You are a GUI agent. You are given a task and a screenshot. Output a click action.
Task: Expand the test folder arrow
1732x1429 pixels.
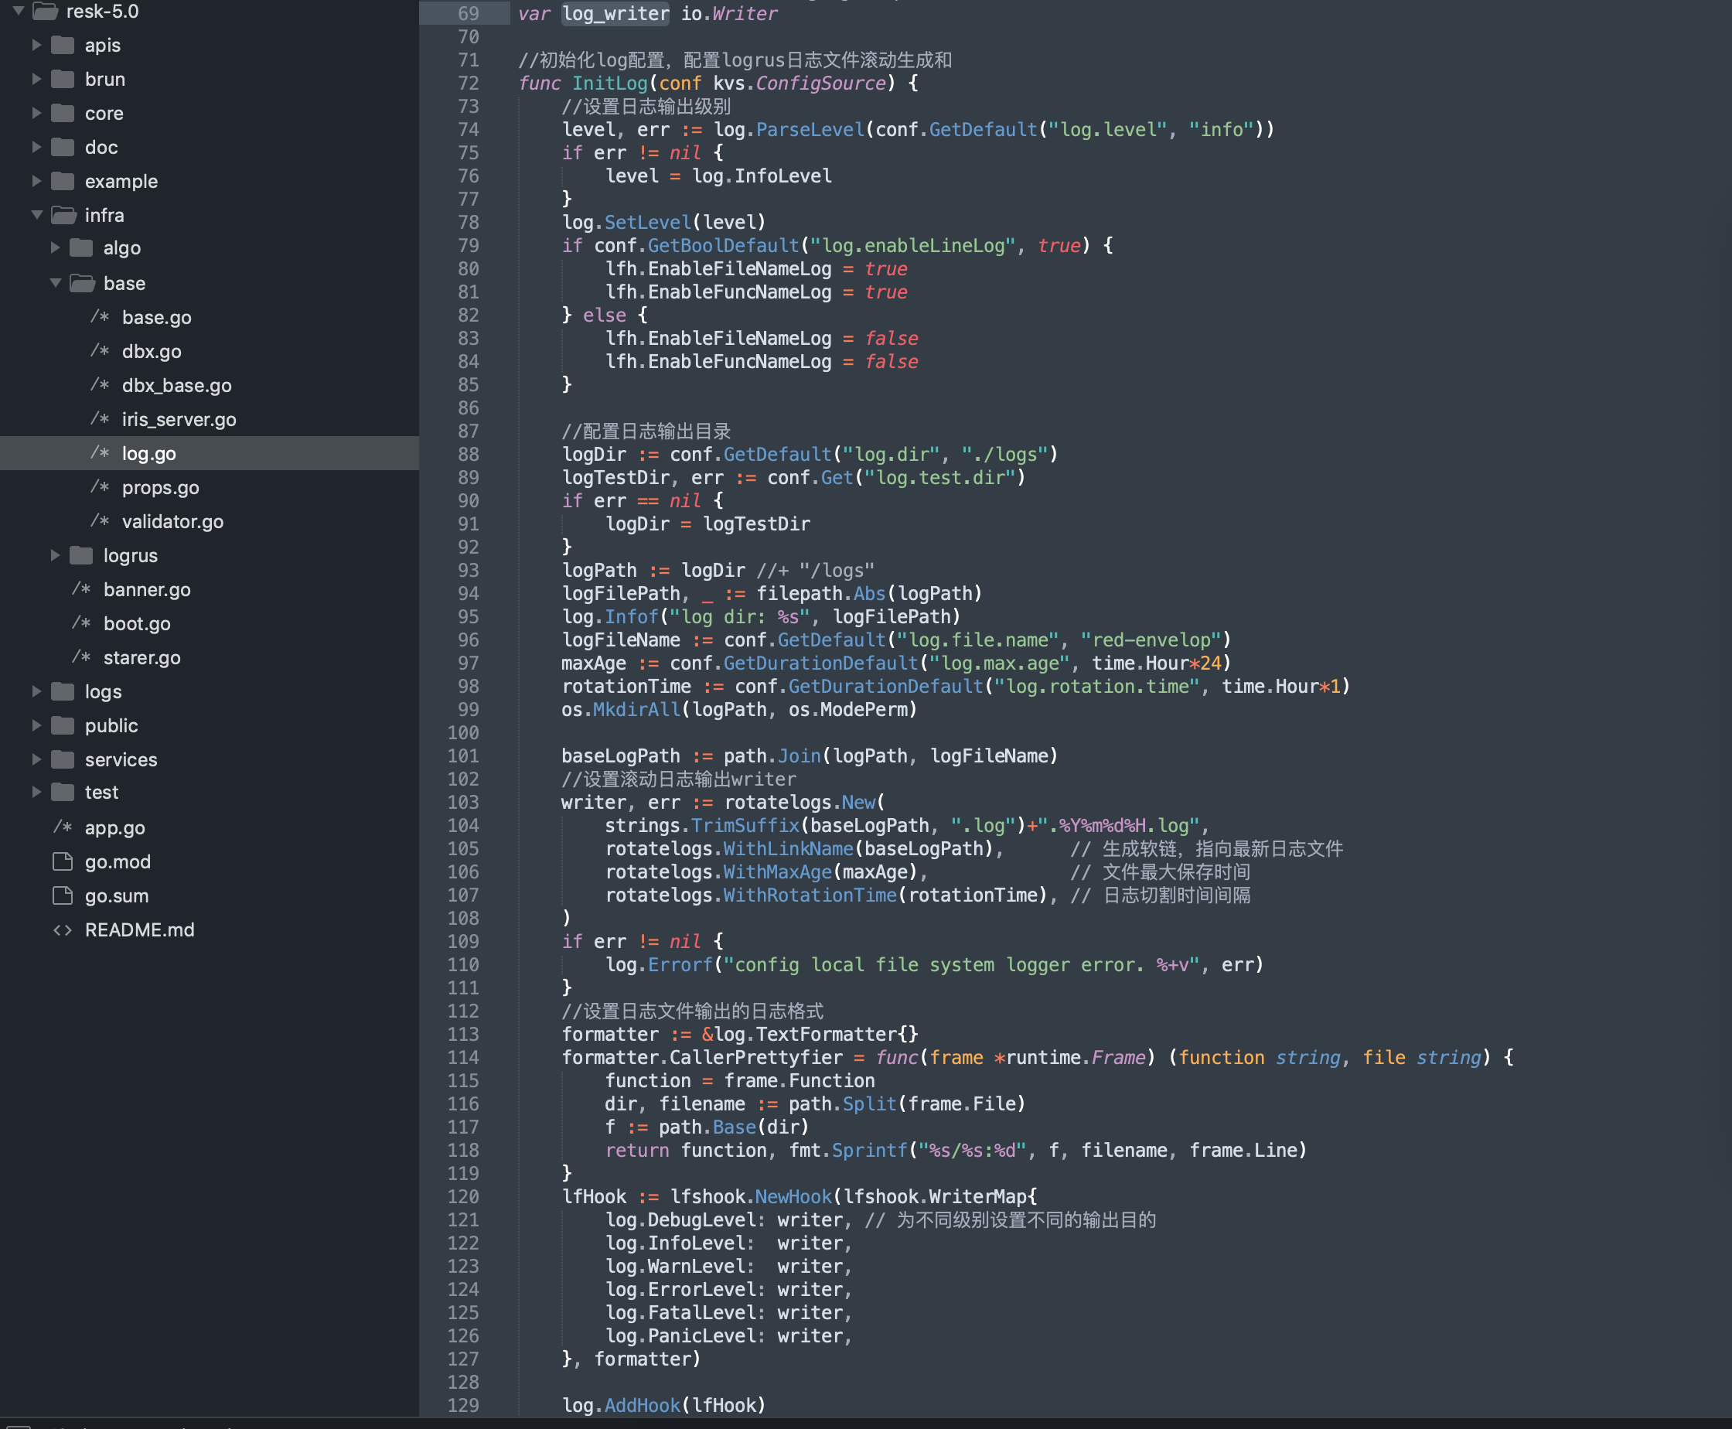36,791
